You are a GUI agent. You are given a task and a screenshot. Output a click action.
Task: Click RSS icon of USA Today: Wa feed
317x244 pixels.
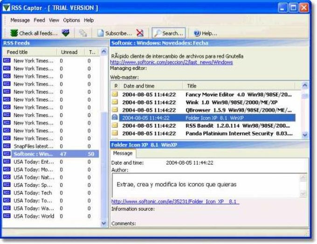tap(7, 208)
